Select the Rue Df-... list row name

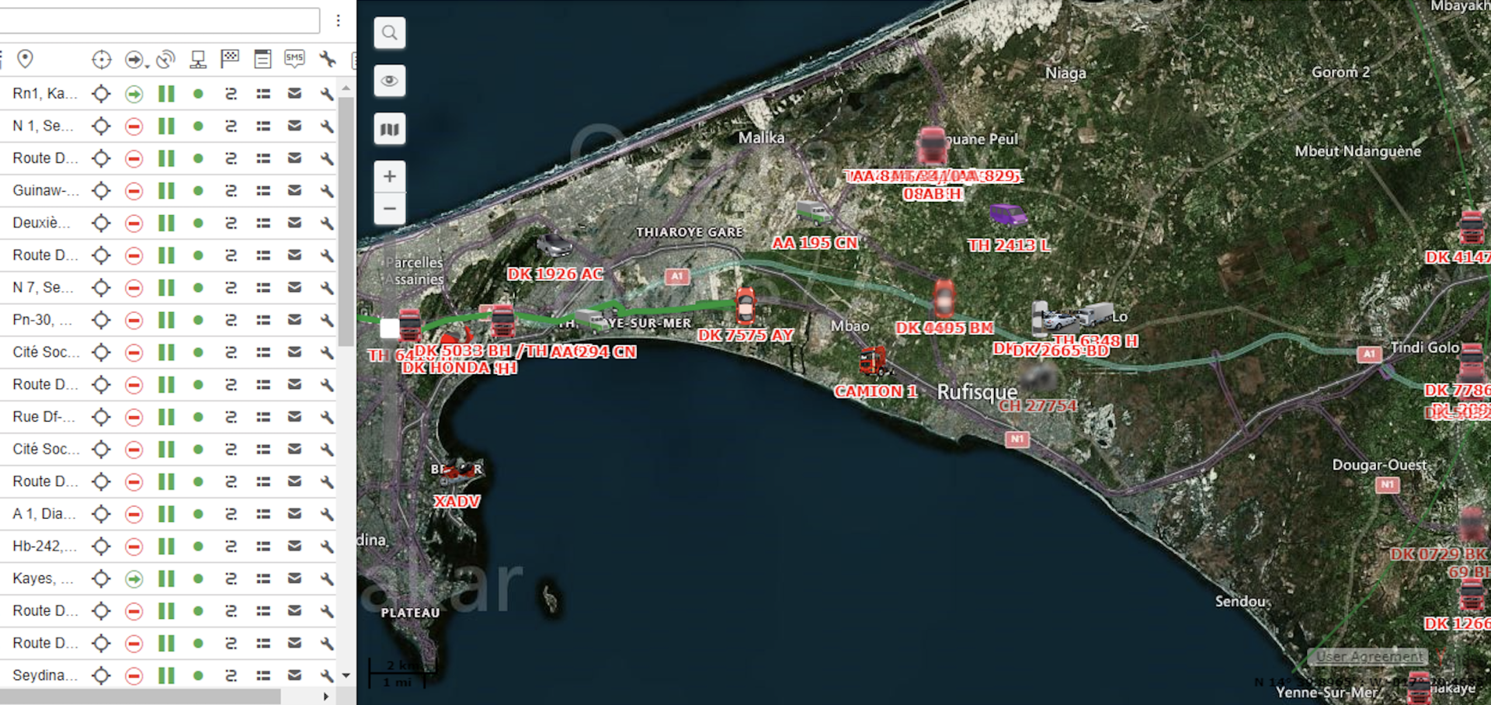point(44,417)
